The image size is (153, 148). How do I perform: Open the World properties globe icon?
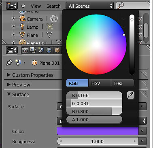click(49, 50)
